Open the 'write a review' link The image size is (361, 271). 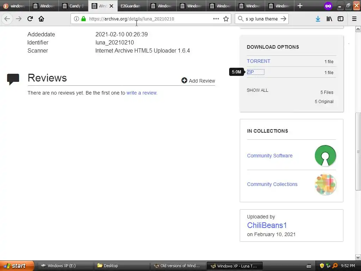point(142,93)
